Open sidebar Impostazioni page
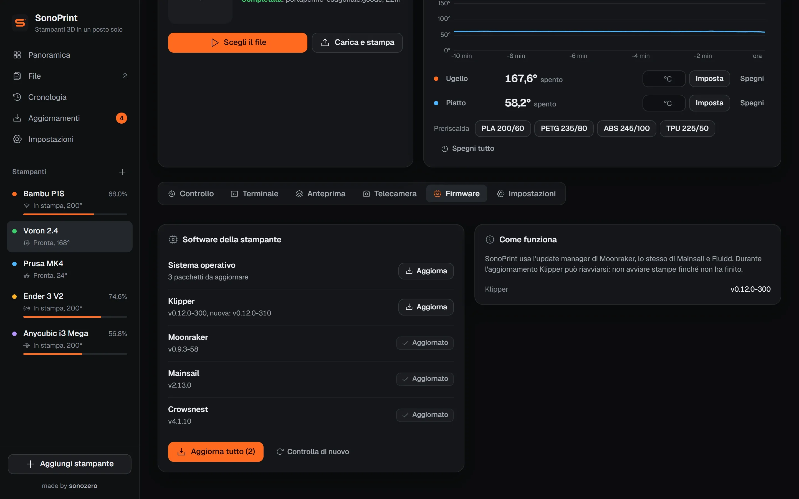This screenshot has width=799, height=499. (x=70, y=139)
